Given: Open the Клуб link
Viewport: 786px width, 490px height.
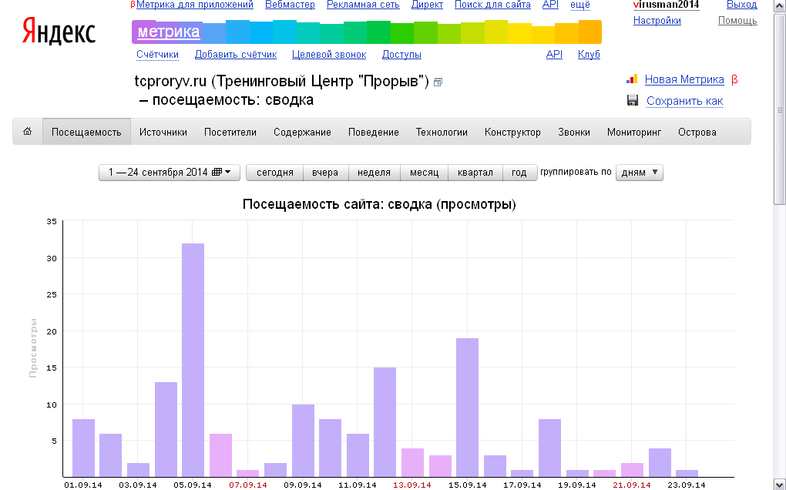Looking at the screenshot, I should click(x=589, y=54).
